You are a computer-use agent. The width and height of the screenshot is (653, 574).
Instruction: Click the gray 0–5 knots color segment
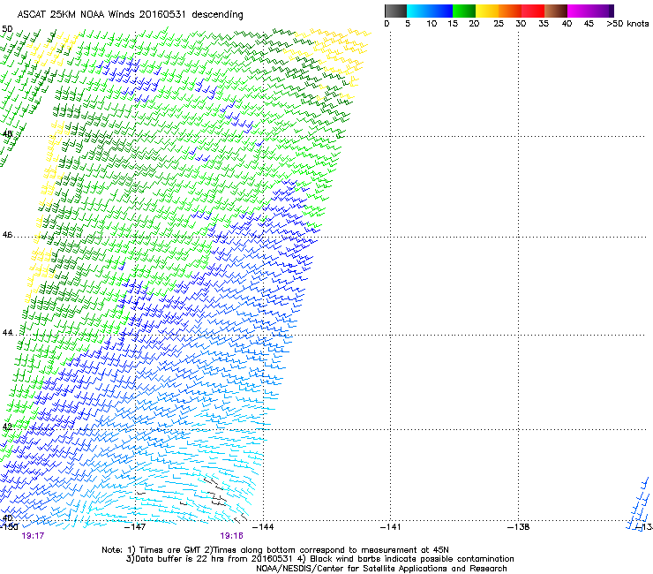395,11
